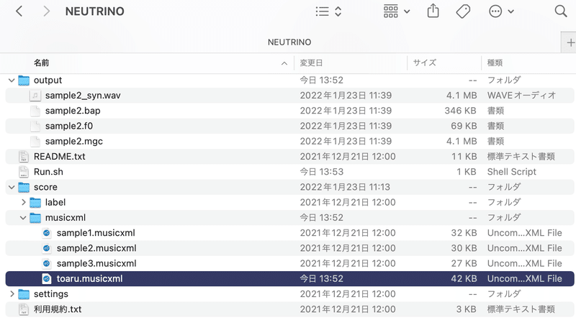Screen dimensions: 576x320
Task: Sort by the 名前 column header
Action: point(41,63)
